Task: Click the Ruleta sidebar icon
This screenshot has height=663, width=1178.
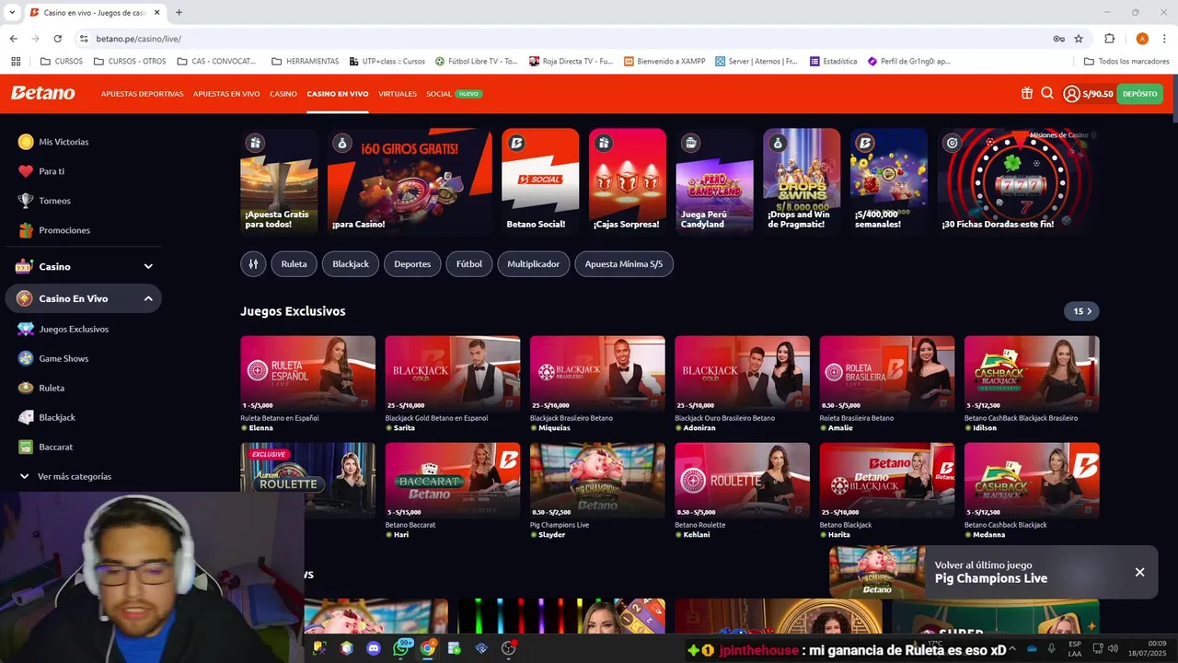Action: pos(26,388)
